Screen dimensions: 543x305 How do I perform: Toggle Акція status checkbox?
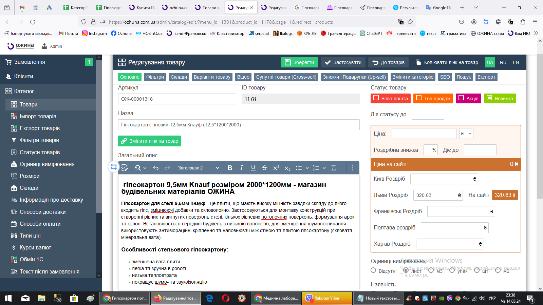461,98
